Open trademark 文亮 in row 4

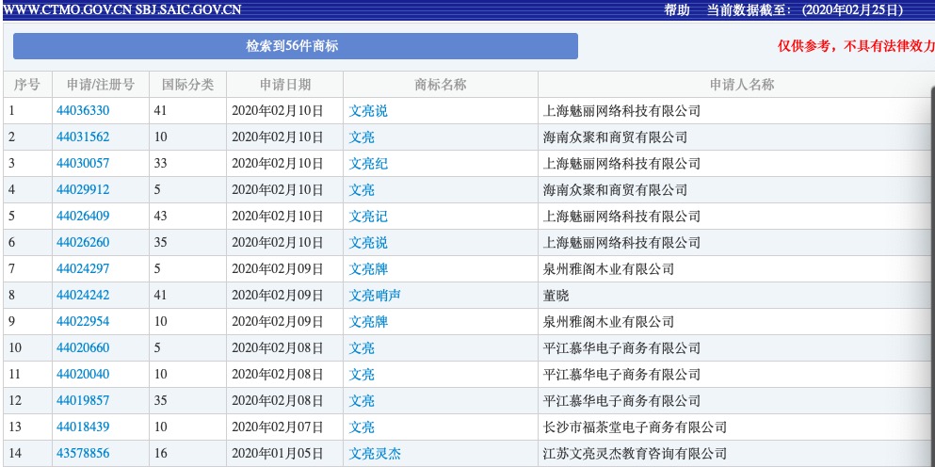point(362,189)
